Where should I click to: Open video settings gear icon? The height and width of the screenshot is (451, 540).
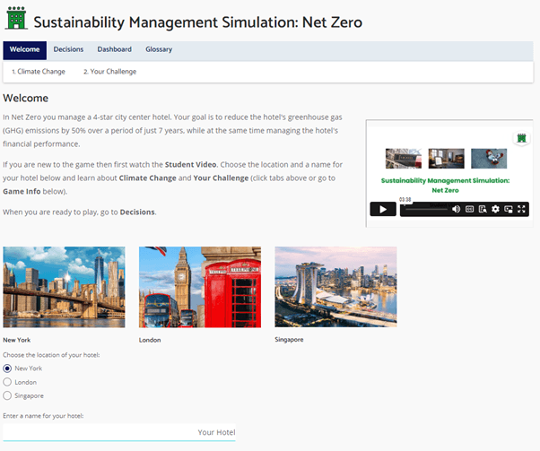495,209
